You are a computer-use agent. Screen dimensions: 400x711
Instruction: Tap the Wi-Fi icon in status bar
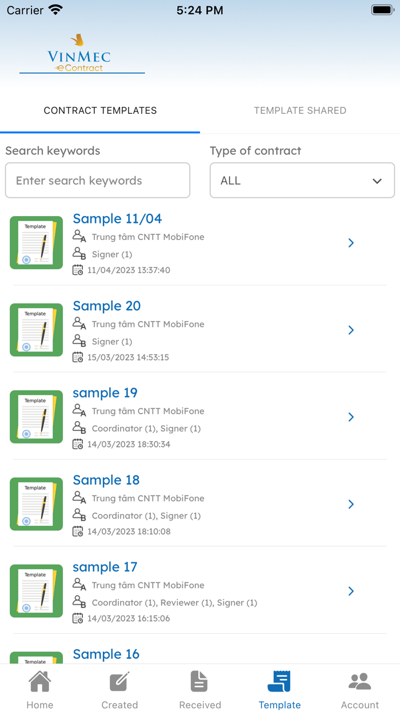pyautogui.click(x=55, y=10)
